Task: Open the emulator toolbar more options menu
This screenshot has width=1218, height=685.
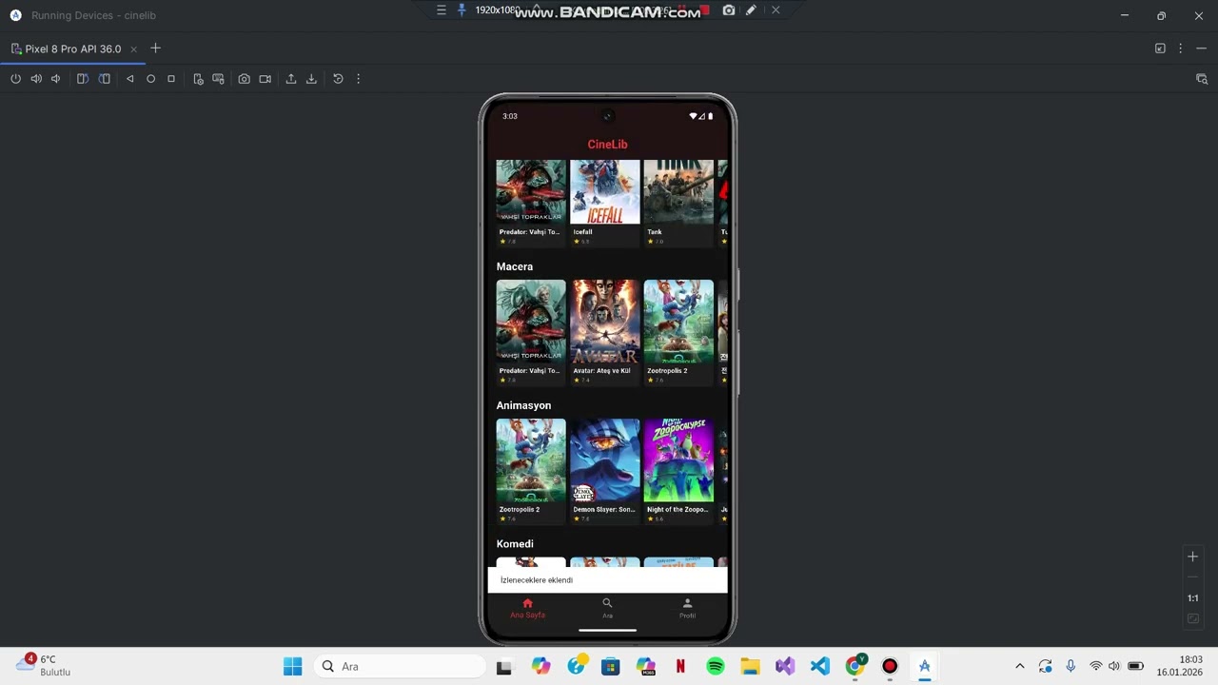Action: click(x=358, y=79)
